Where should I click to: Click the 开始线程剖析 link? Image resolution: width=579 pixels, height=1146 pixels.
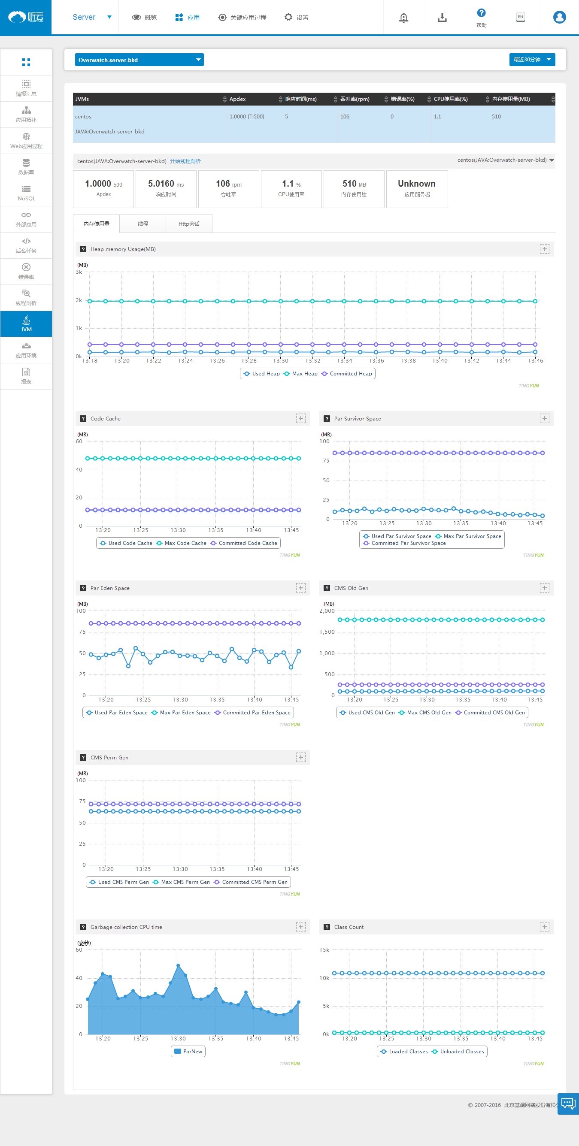[x=185, y=161]
